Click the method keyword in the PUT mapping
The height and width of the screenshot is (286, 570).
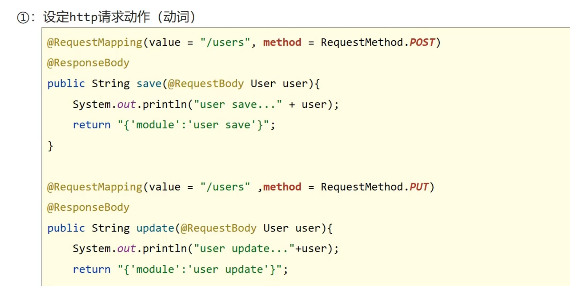pos(282,187)
